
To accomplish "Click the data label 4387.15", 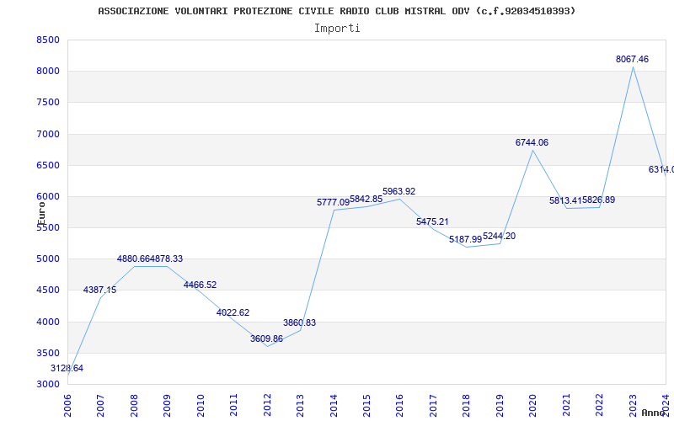I will click(x=99, y=290).
